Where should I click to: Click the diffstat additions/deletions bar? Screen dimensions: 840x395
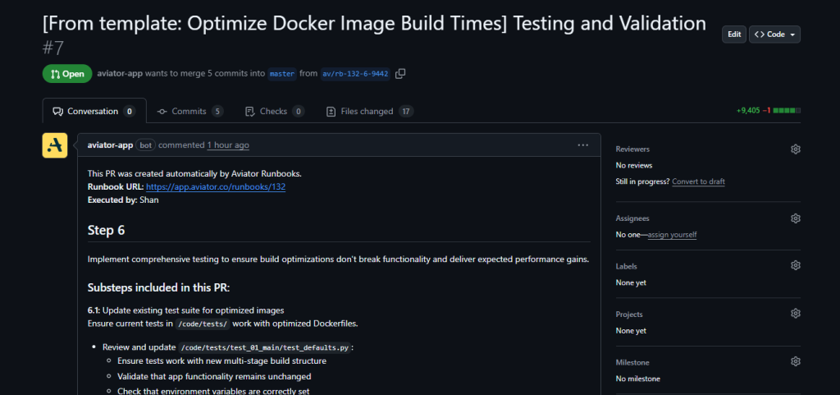(x=769, y=111)
